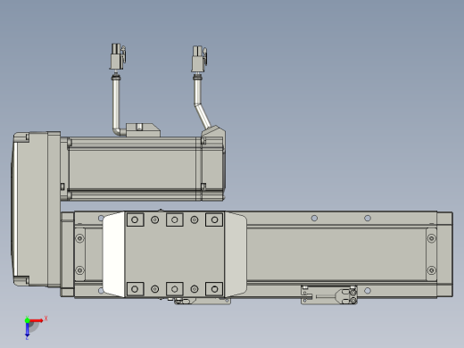The height and width of the screenshot is (348, 464).
Task: Click the green Y axis dot on triad
Action: pyautogui.click(x=27, y=320)
